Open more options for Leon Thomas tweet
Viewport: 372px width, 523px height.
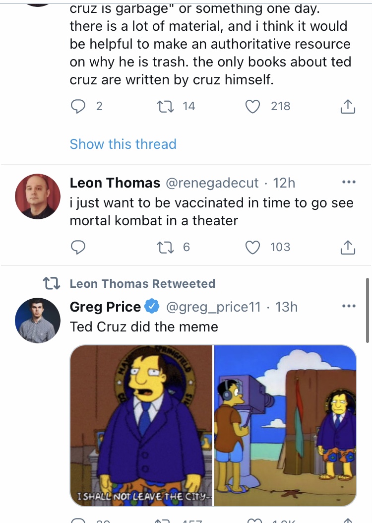(x=349, y=182)
